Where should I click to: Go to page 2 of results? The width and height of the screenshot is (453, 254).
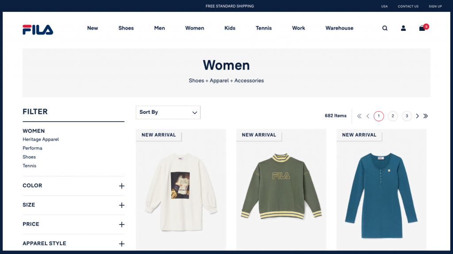[x=393, y=116]
